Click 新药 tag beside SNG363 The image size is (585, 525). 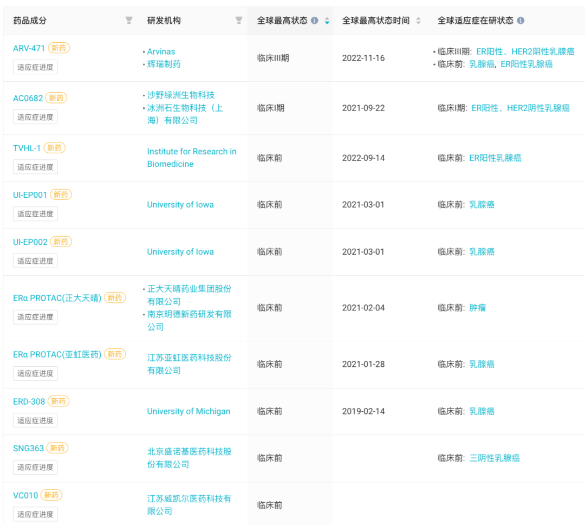[x=57, y=448]
